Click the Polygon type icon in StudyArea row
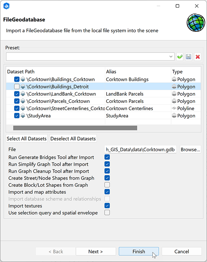207x262 pixels. tap(174, 116)
